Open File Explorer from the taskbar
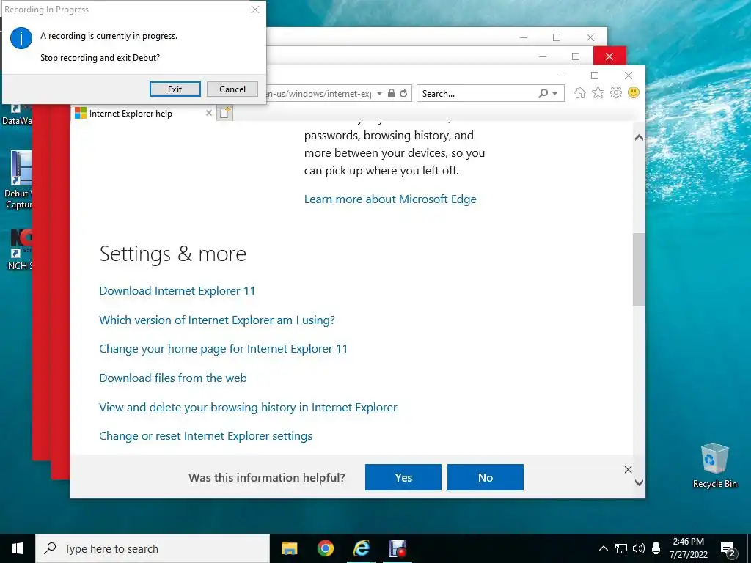751x563 pixels. click(289, 548)
